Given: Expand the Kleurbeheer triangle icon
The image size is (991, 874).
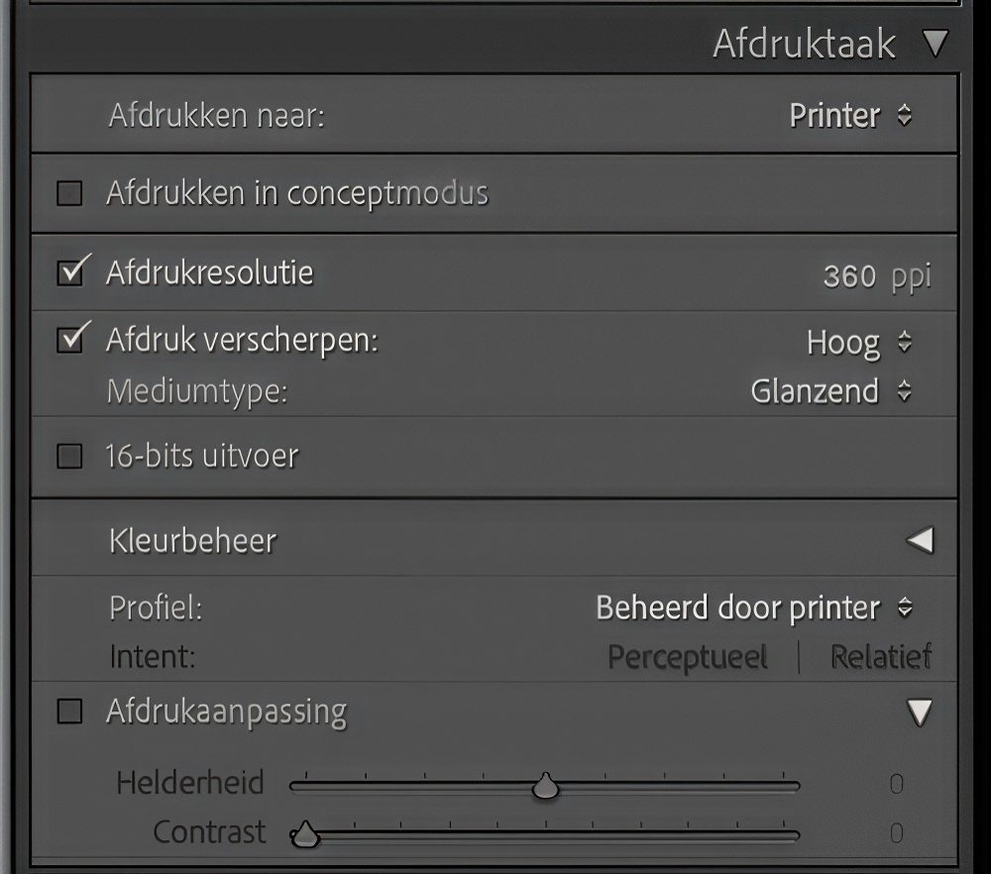Looking at the screenshot, I should [920, 540].
